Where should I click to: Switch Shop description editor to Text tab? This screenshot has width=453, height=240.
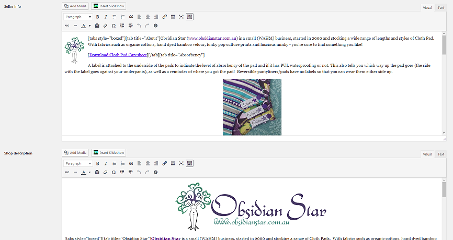pyautogui.click(x=440, y=154)
